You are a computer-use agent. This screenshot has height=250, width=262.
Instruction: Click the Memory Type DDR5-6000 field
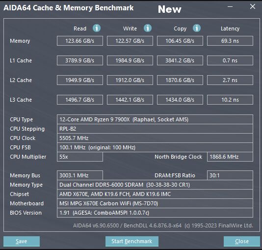pyautogui.click(x=155, y=185)
